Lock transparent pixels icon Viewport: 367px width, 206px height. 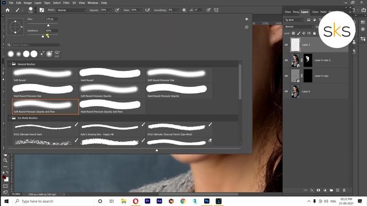point(293,33)
